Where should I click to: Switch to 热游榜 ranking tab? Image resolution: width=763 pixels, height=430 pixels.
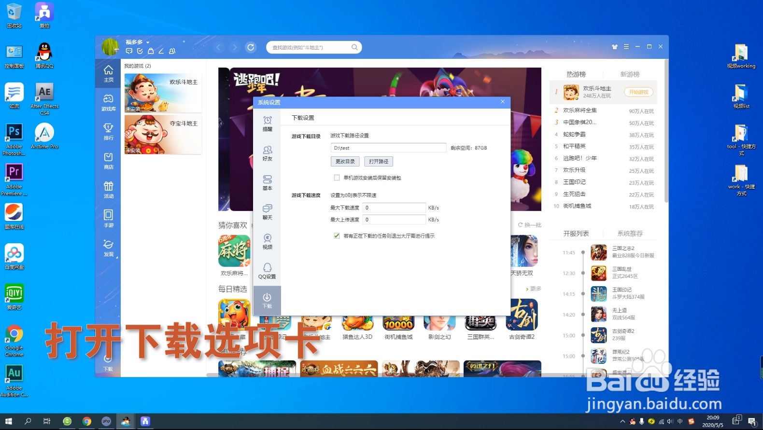click(576, 74)
